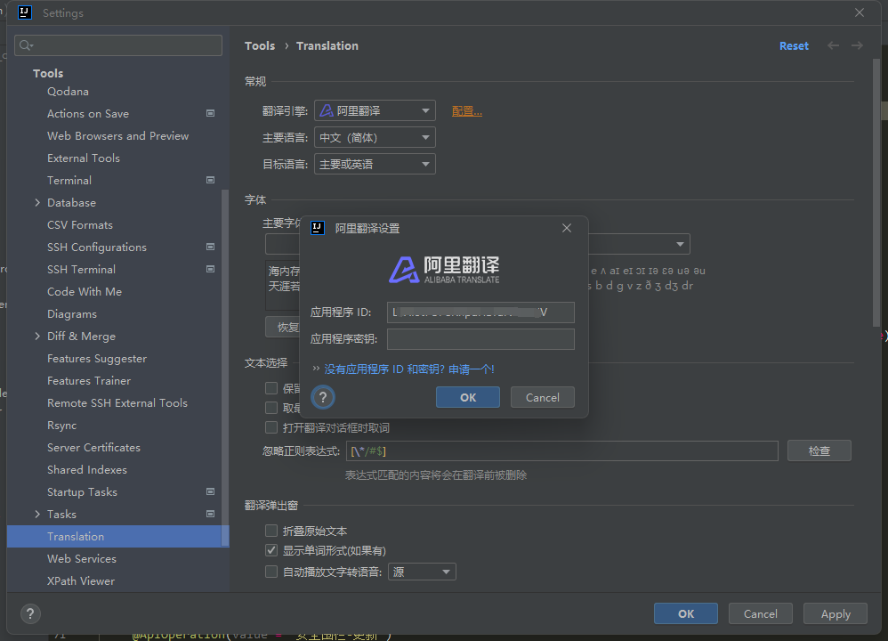Toggle the second checkbox under 文本选择

pyautogui.click(x=271, y=408)
